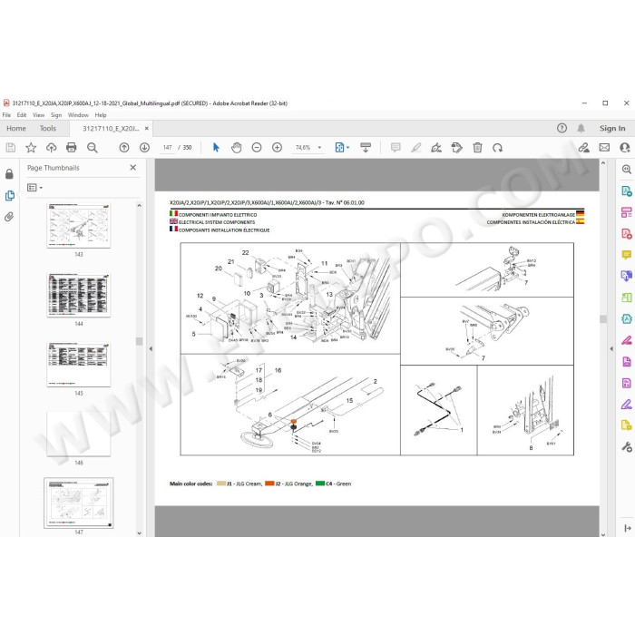Image resolution: width=635 pixels, height=635 pixels.
Task: Send file by email icon
Action: pyautogui.click(x=604, y=148)
